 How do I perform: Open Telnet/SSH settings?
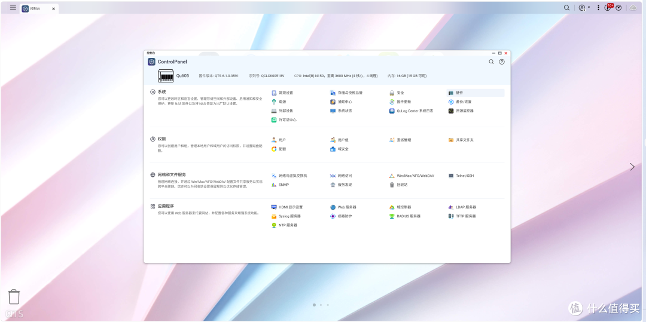point(461,176)
